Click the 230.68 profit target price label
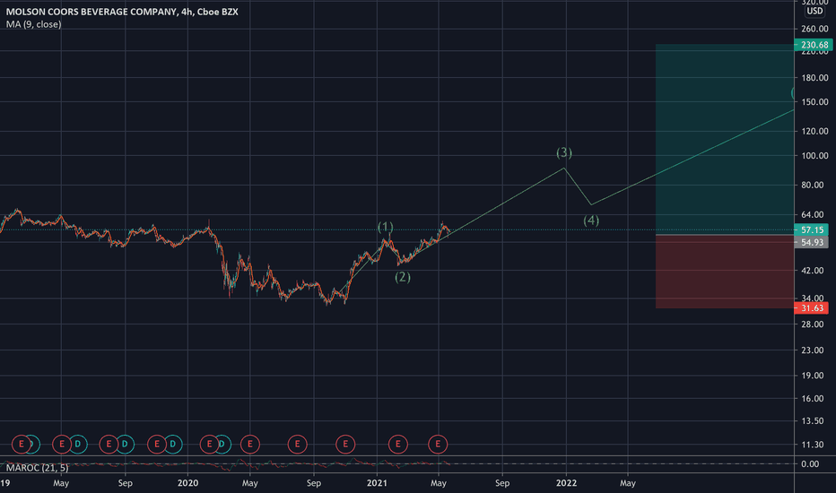836x493 pixels. tap(813, 45)
